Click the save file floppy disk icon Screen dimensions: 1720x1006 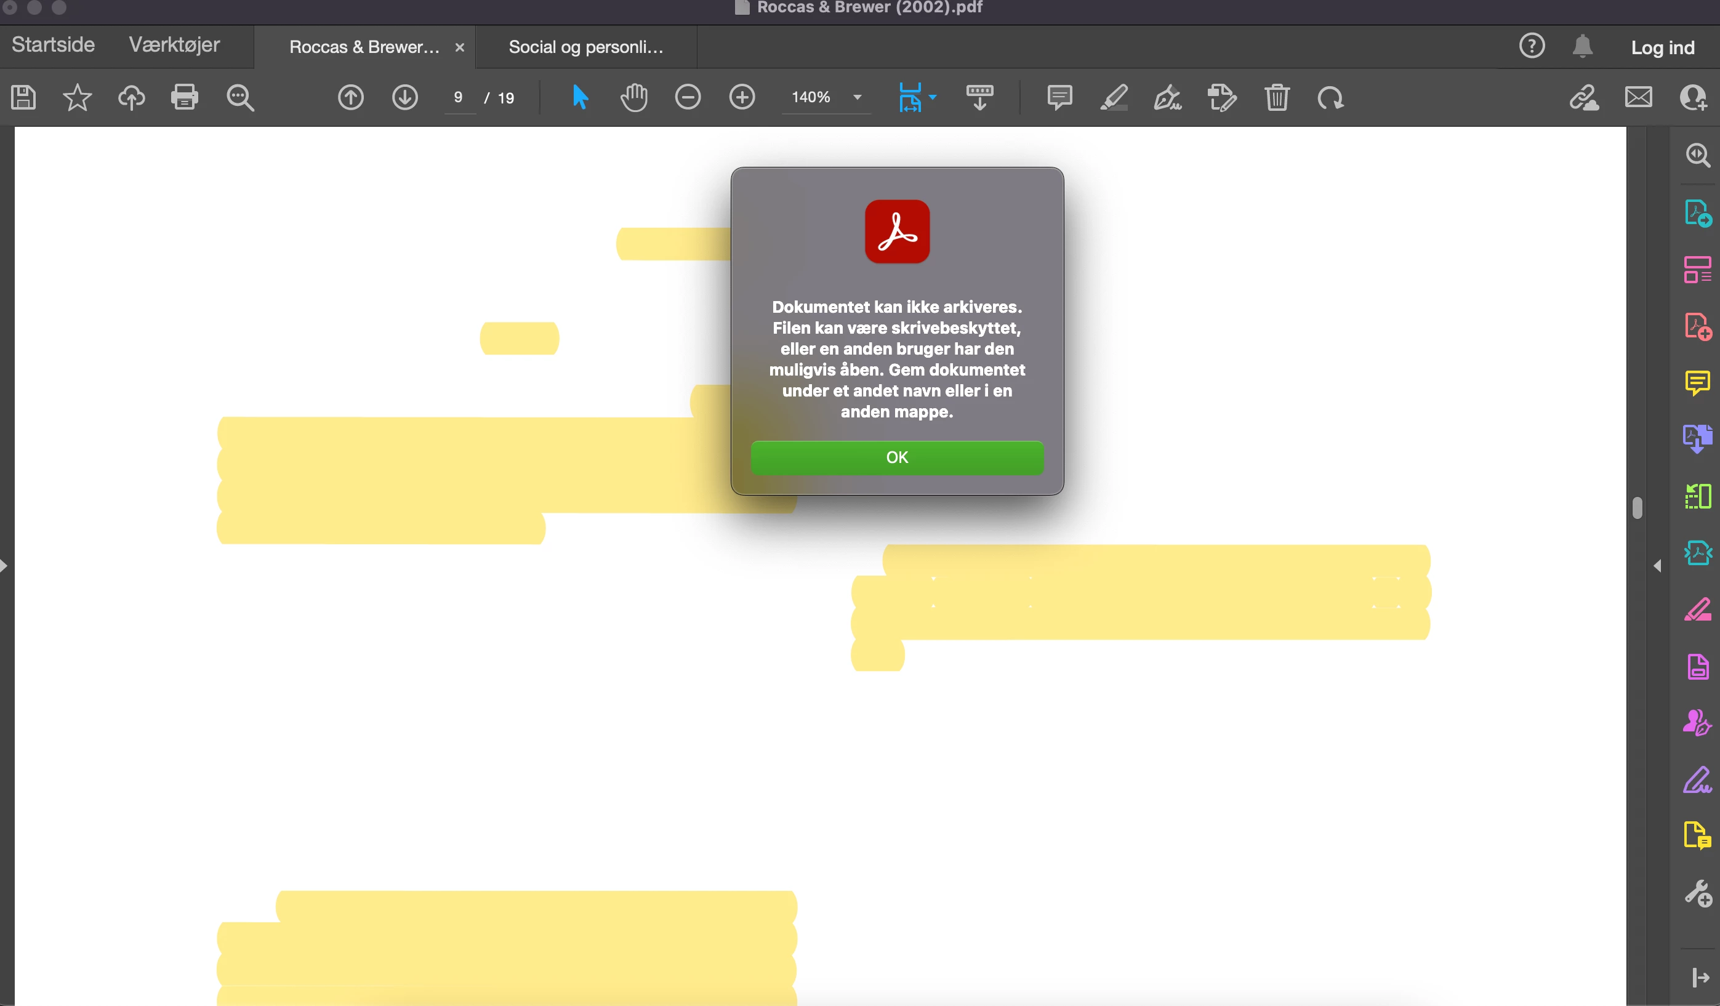[x=23, y=98]
